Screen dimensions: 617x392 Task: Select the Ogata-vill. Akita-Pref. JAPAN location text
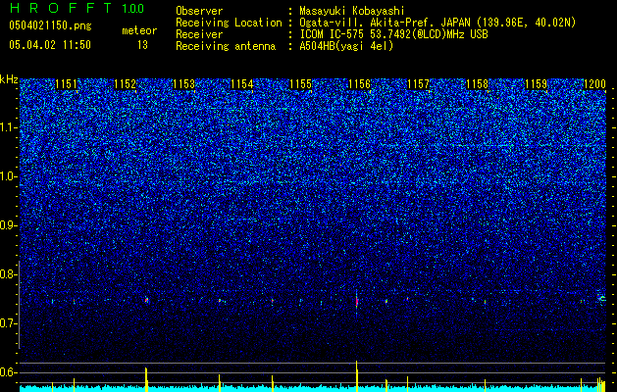click(437, 23)
